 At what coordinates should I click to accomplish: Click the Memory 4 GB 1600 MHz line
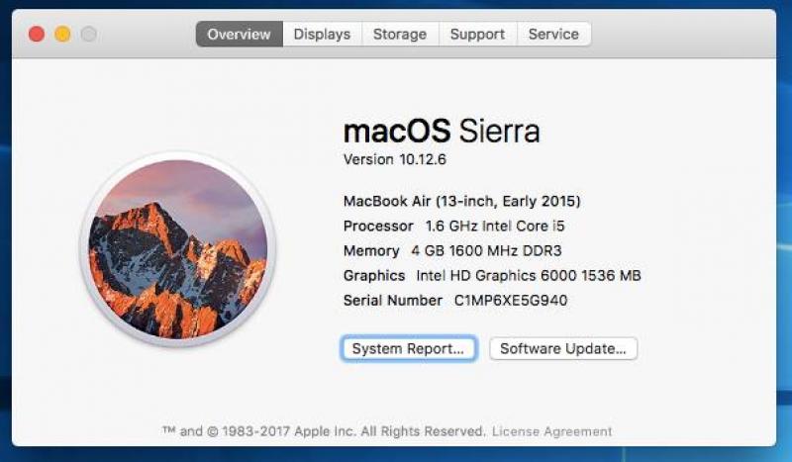452,251
